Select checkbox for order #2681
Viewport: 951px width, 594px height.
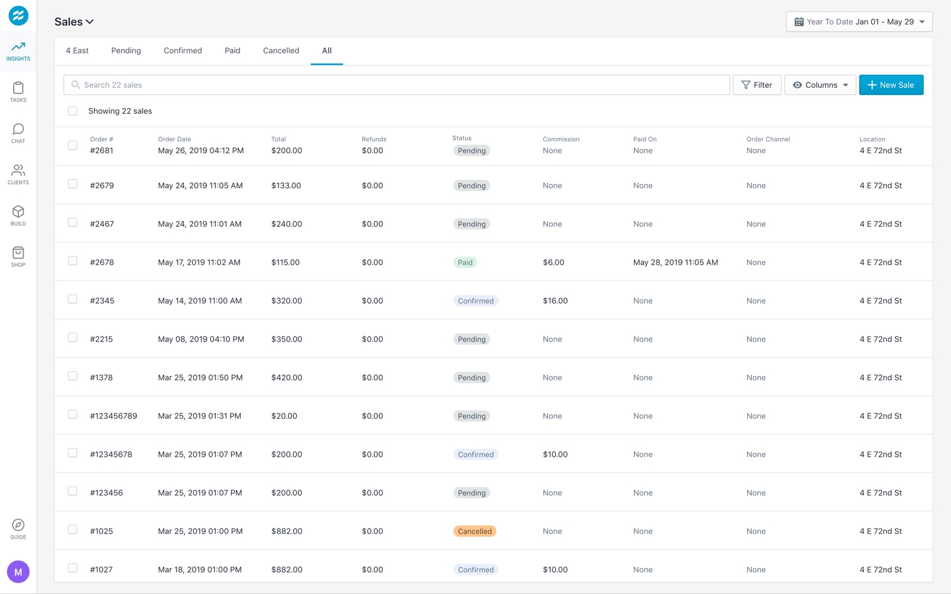click(73, 146)
